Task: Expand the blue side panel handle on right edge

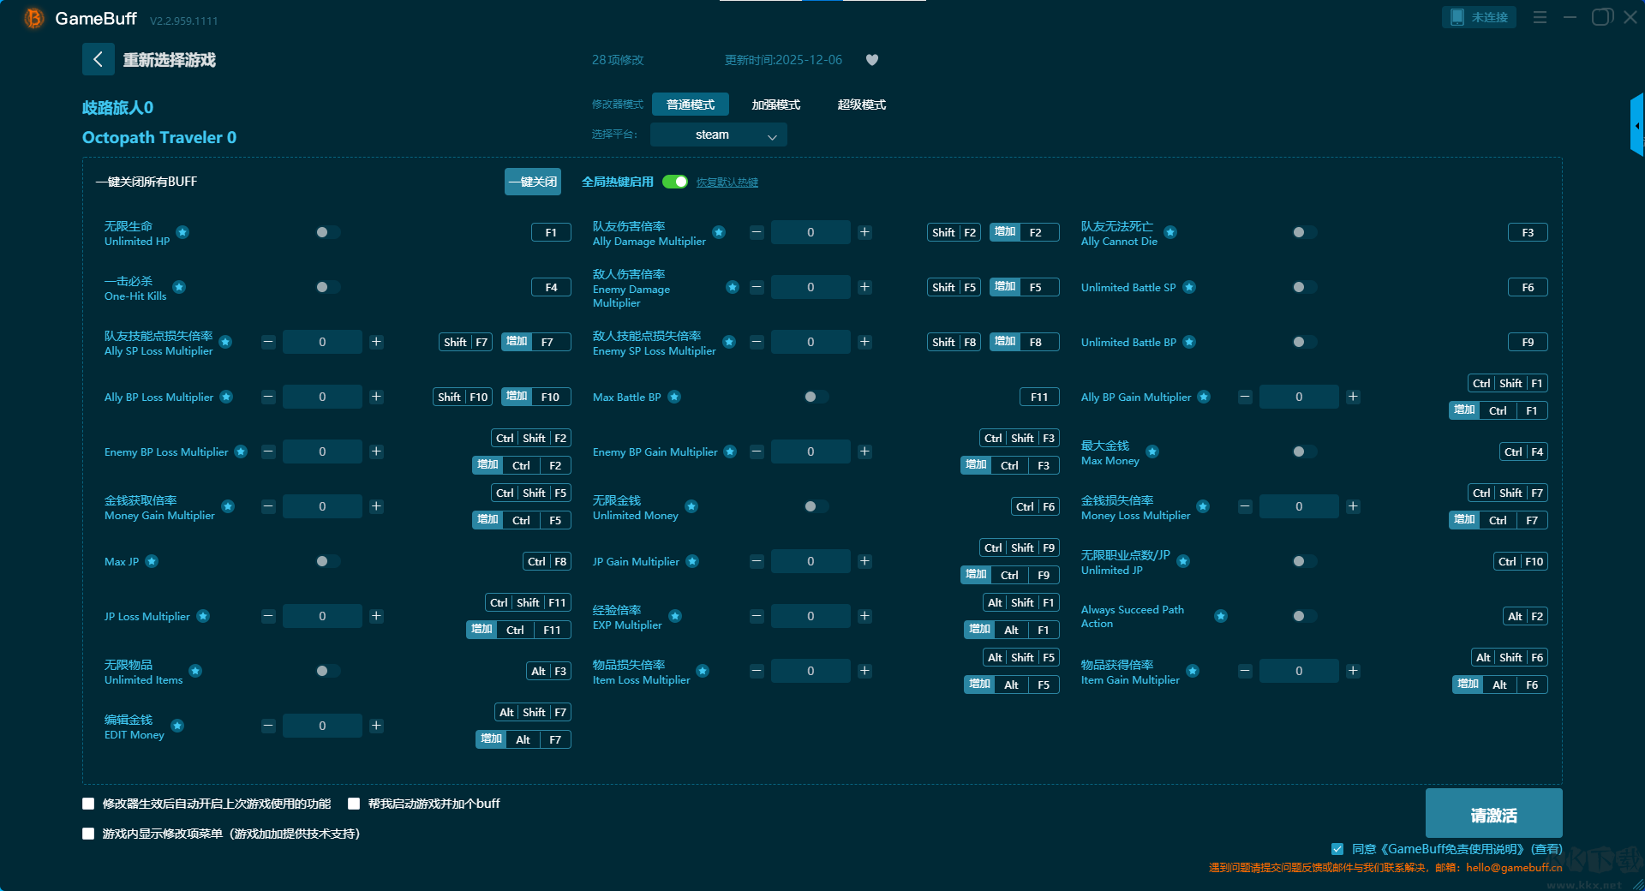Action: [x=1636, y=126]
